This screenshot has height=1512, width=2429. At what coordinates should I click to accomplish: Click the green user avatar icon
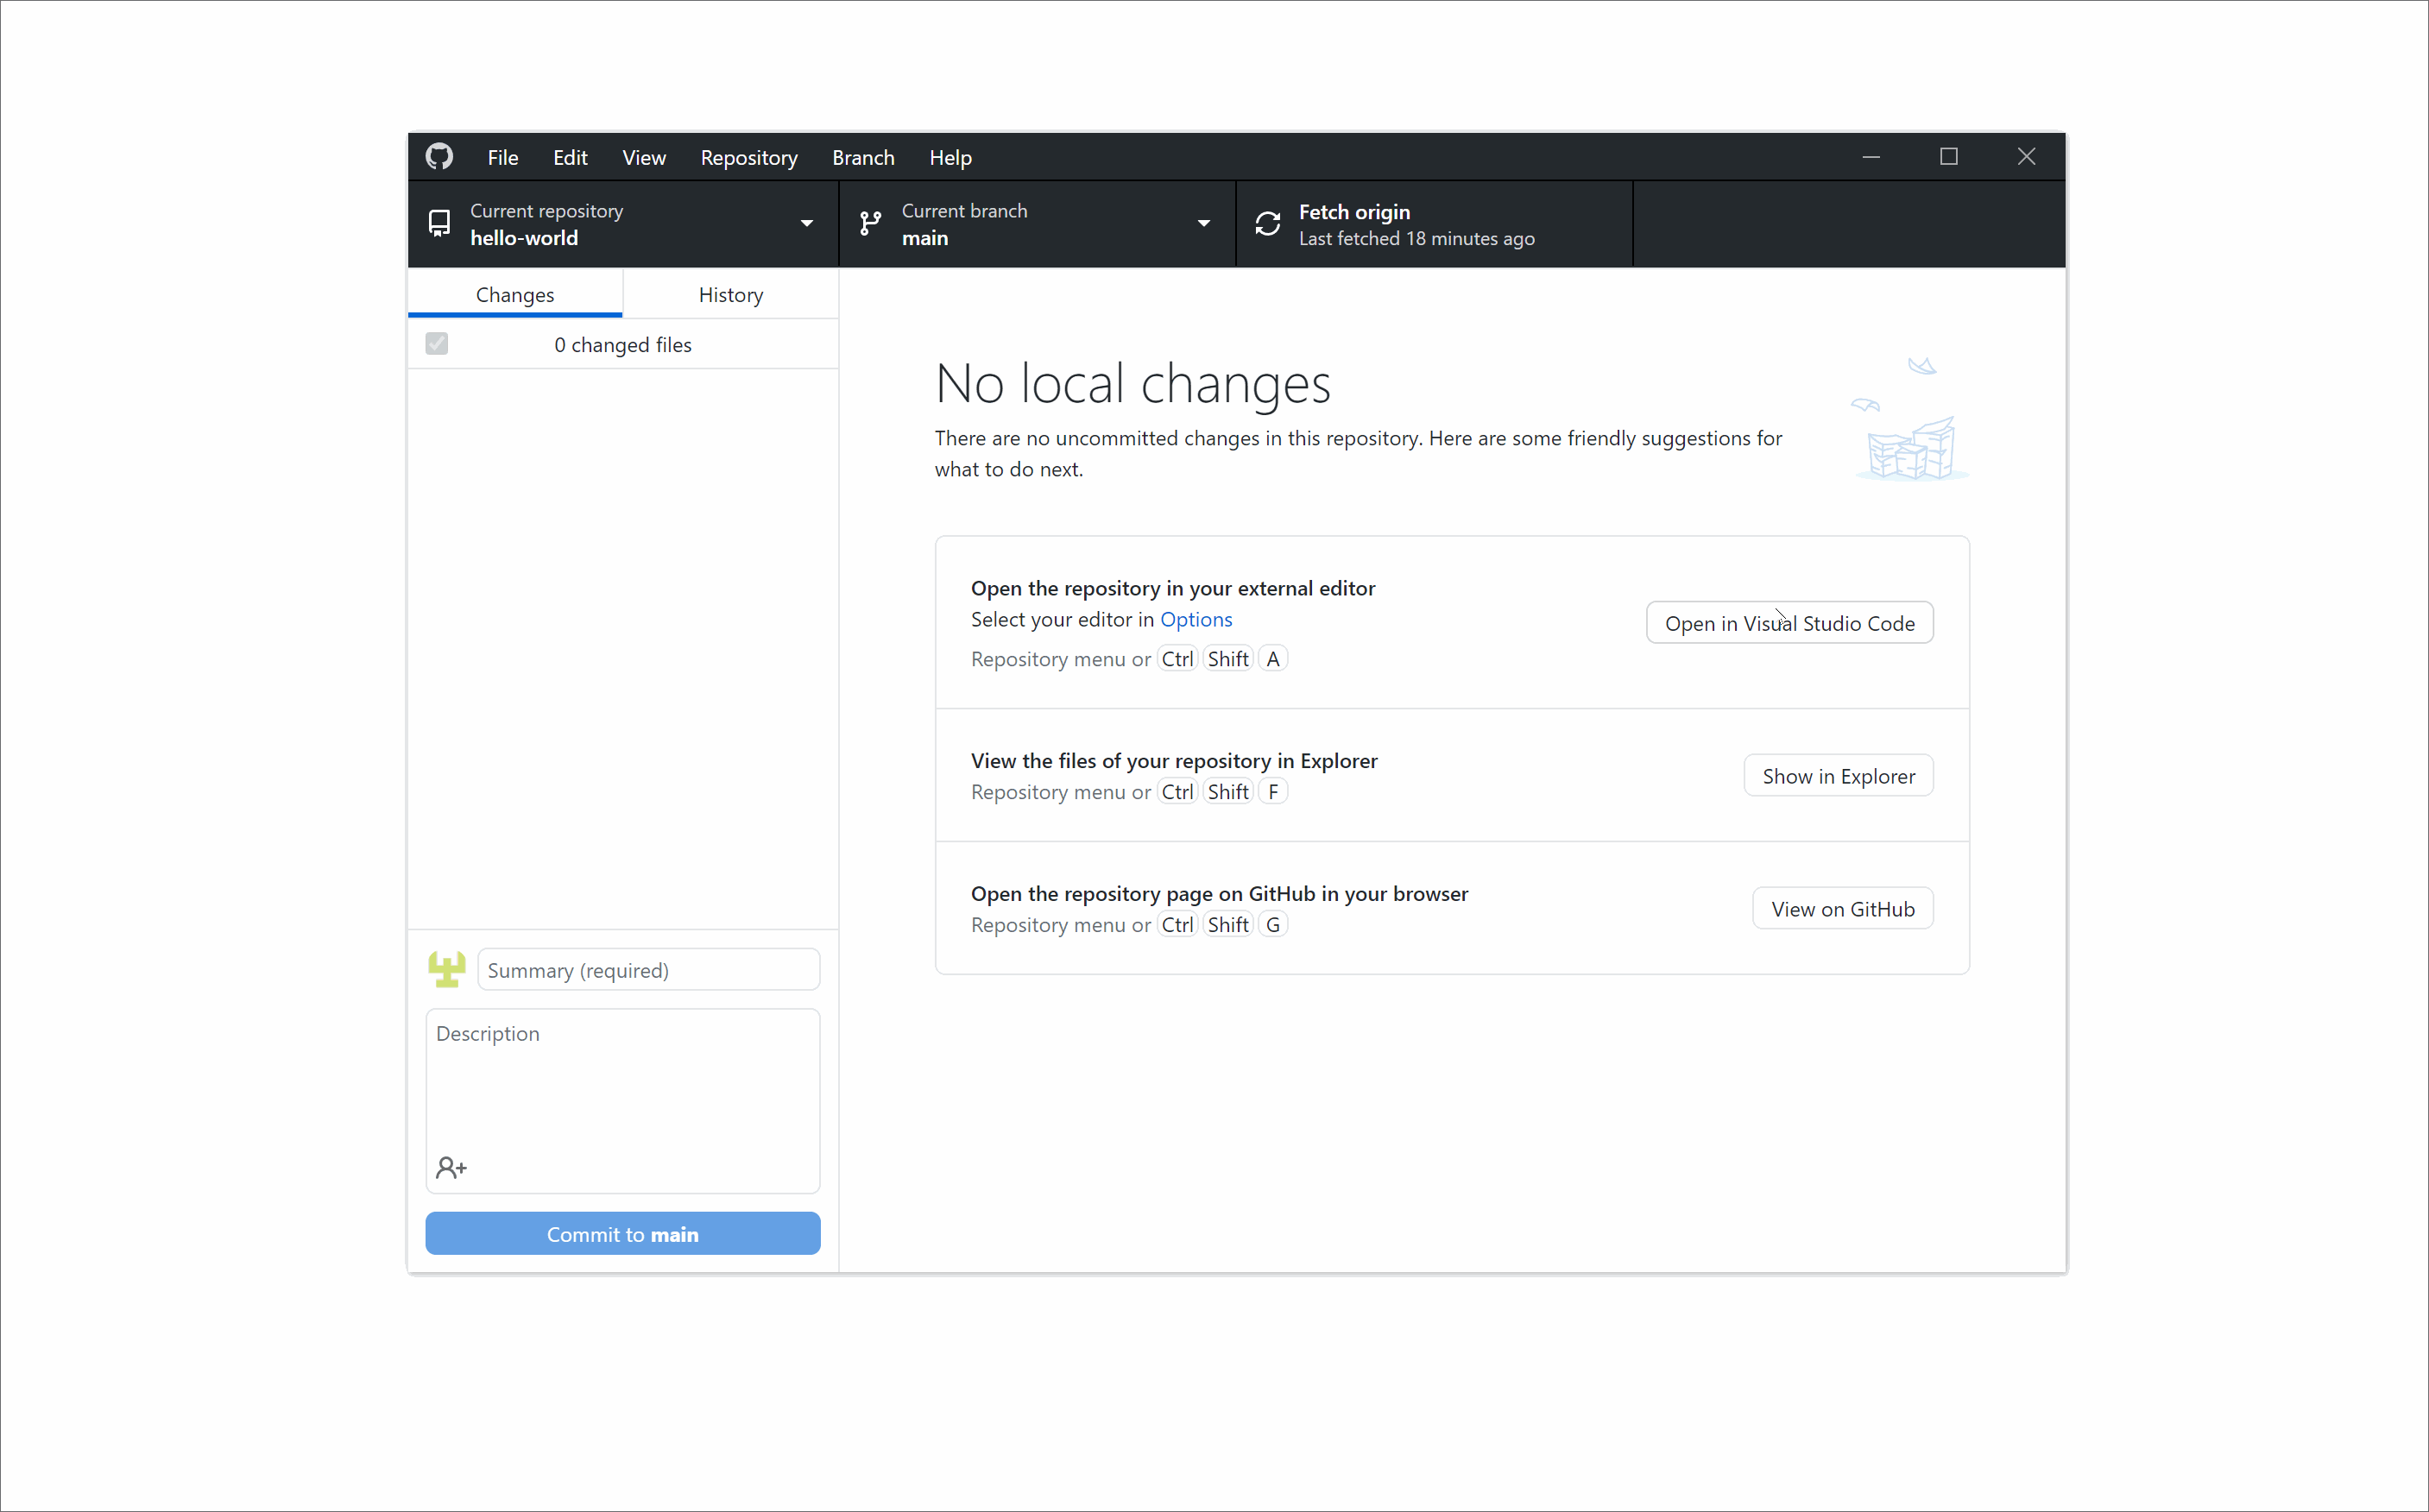pyautogui.click(x=446, y=969)
